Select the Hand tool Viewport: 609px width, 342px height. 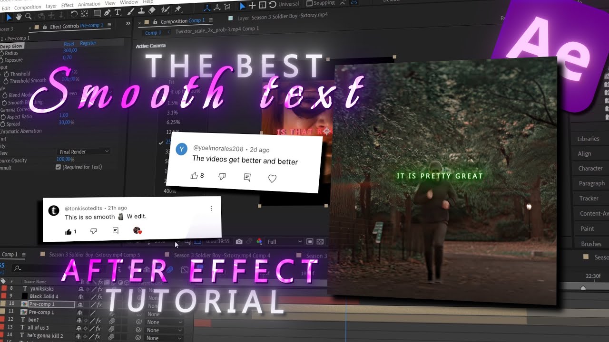pyautogui.click(x=19, y=17)
